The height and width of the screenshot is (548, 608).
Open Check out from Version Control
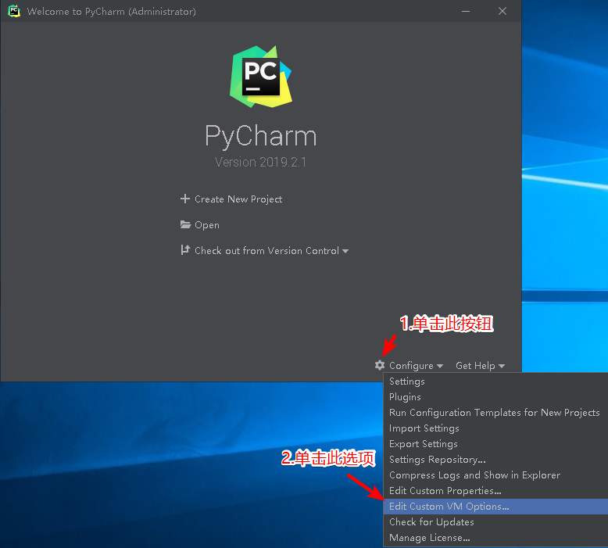(x=266, y=250)
